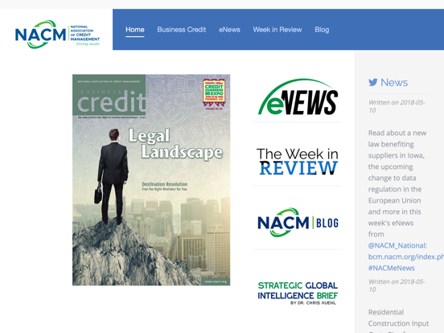Viewport: 444px width, 333px height.
Task: Click 'Destination Resolution' text on the cover
Action: 165,184
